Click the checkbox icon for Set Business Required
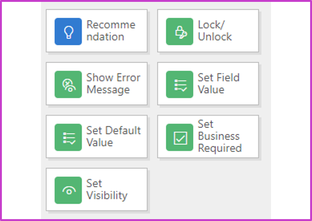This screenshot has height=221, width=312. click(x=179, y=137)
